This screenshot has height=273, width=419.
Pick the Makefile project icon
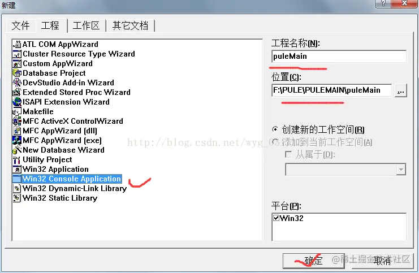(x=17, y=111)
